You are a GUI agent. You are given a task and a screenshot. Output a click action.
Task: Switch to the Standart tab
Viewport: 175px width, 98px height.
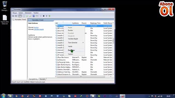coord(42,79)
